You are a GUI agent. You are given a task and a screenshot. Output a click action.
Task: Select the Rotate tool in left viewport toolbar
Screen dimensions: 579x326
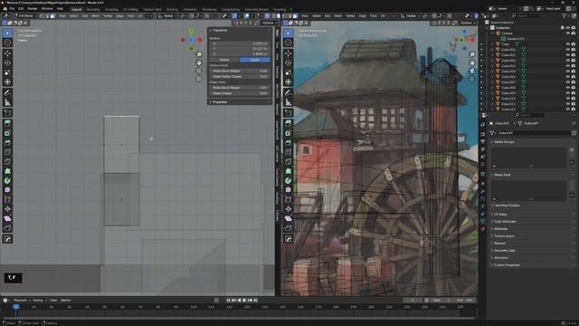pos(7,62)
